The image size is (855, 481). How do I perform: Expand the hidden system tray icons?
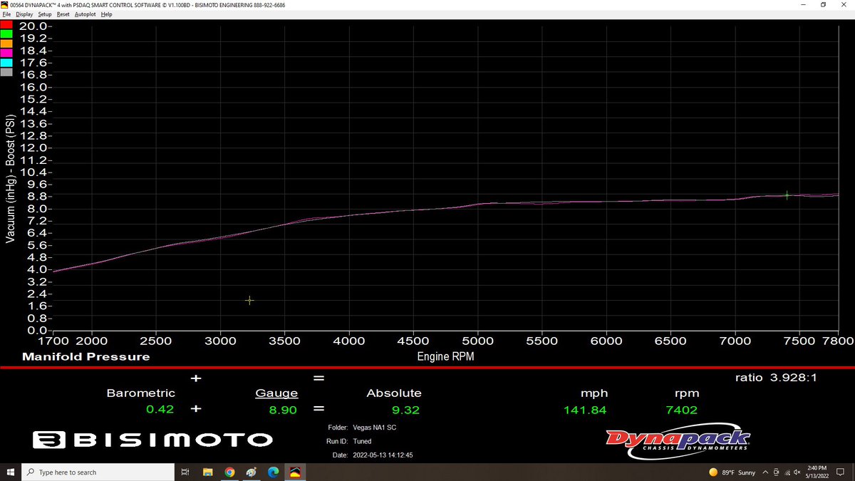[x=765, y=472]
